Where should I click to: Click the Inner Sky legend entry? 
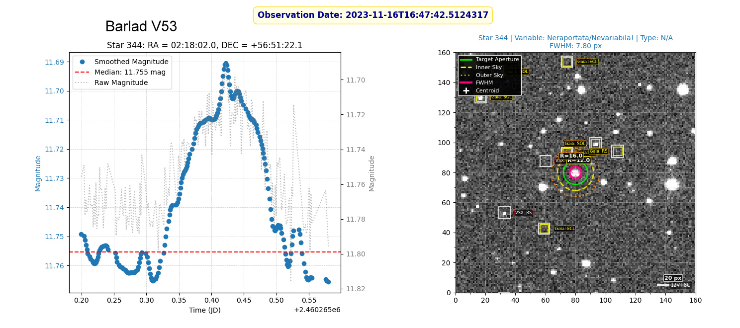[x=489, y=68]
